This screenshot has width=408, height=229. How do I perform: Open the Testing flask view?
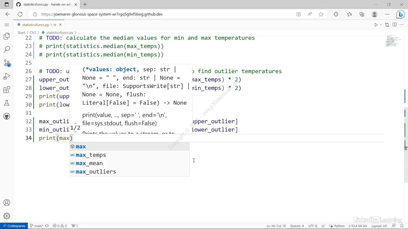click(x=7, y=103)
